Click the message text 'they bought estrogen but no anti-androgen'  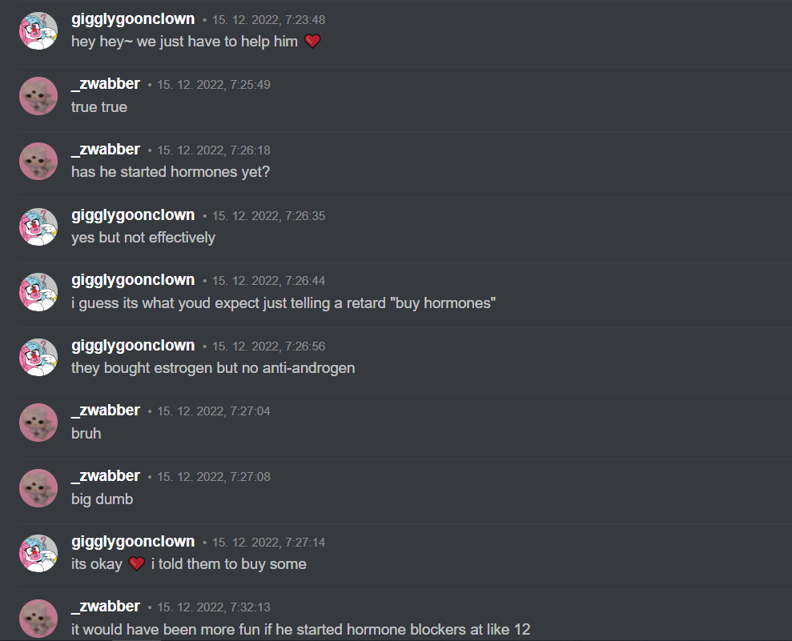pyautogui.click(x=213, y=368)
